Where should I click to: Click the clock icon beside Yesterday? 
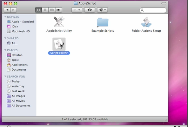9,86
